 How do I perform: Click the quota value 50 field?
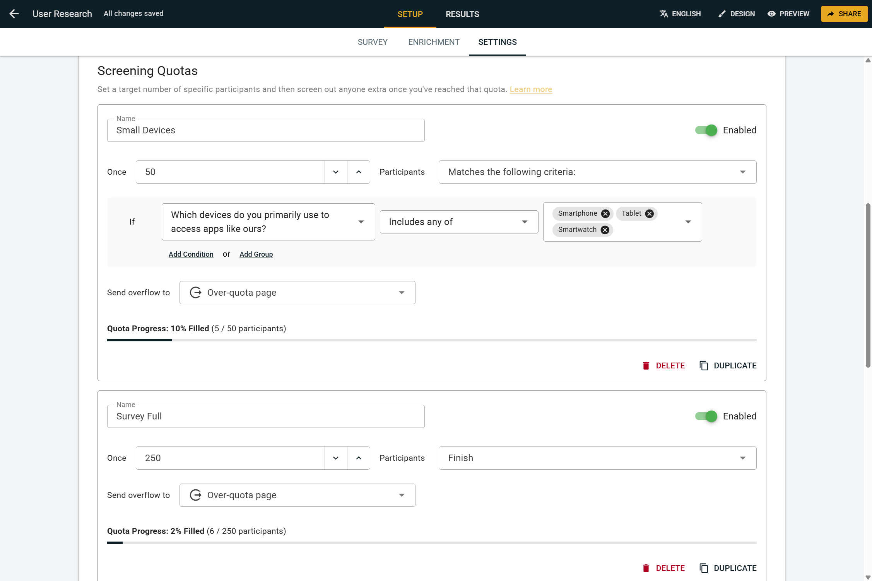230,172
